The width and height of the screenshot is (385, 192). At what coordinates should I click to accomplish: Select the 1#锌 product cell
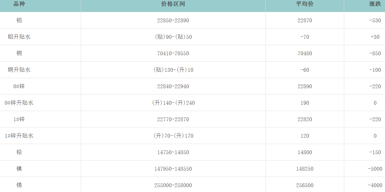(19, 119)
